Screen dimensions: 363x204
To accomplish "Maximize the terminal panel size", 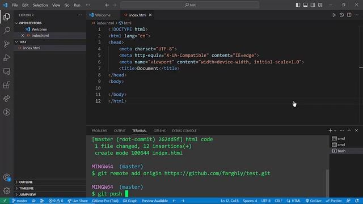I will 349,130.
